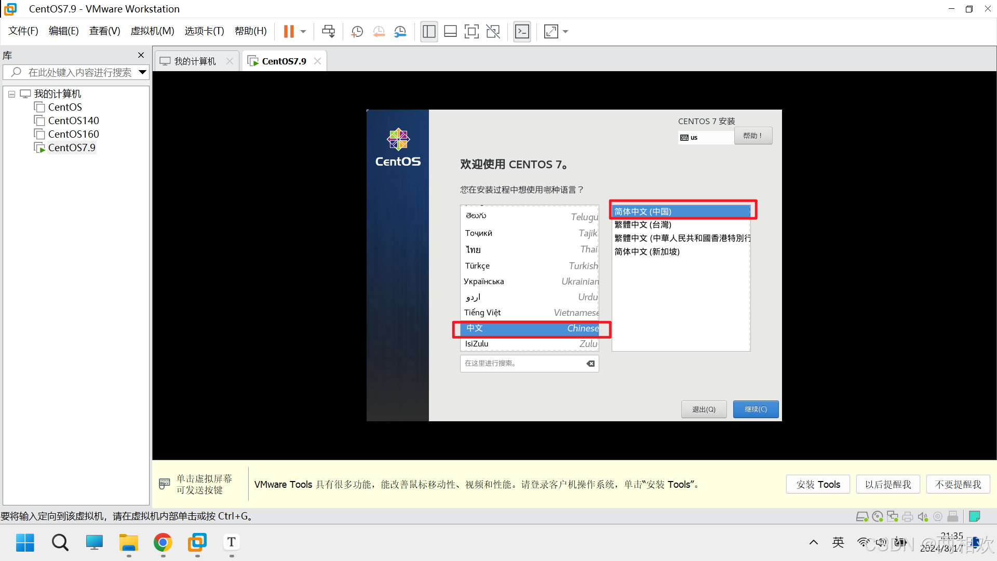Open the console view icon
This screenshot has width=997, height=561.
point(522,32)
